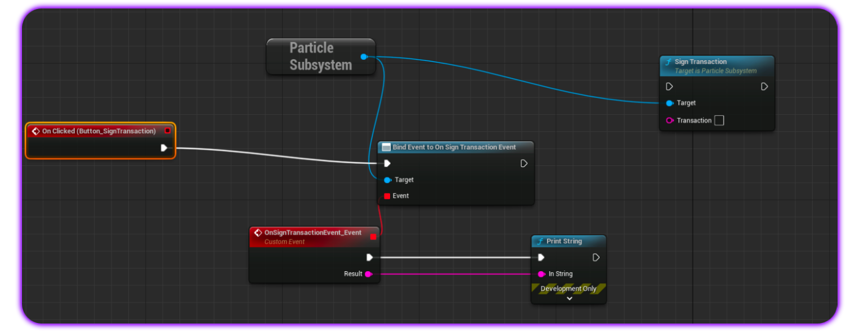Viewport: 859px width, 332px height.
Task: Click the magenta Result output pin
Action: [368, 274]
